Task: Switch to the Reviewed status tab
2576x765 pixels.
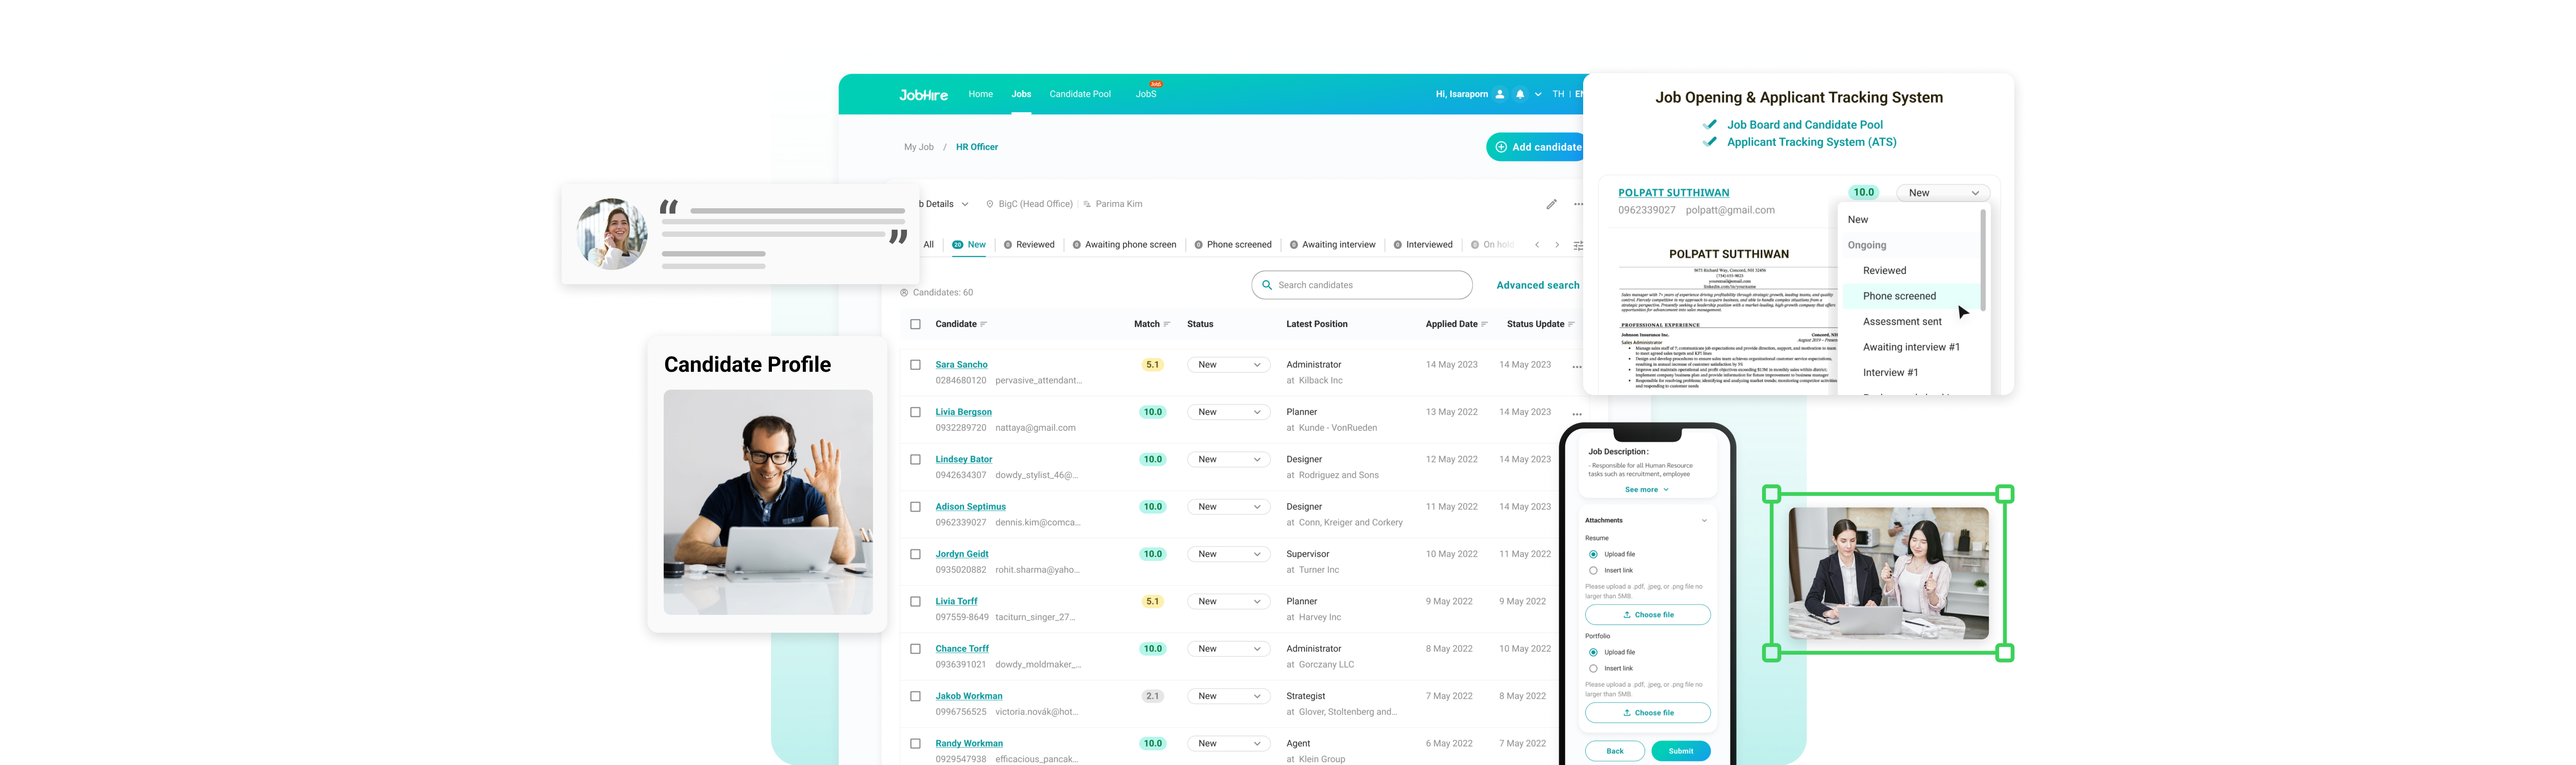Action: (x=1029, y=245)
